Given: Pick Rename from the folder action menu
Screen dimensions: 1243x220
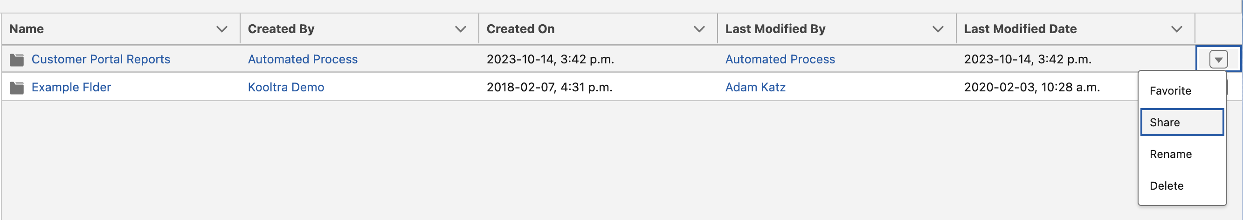Looking at the screenshot, I should 1171,154.
